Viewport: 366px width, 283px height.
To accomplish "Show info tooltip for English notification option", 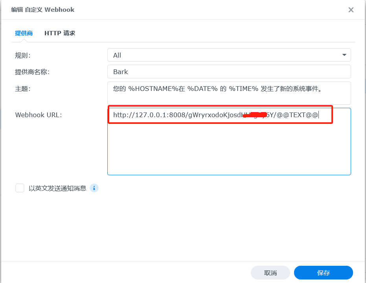I will coord(94,188).
